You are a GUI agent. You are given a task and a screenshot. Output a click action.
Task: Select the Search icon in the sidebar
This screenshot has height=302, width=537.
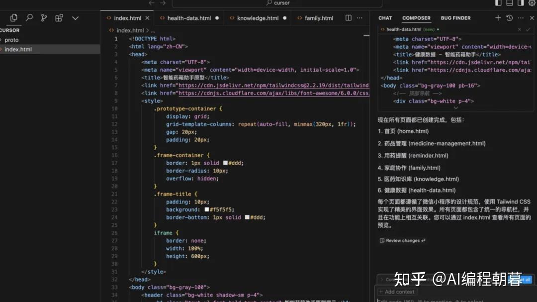pyautogui.click(x=28, y=18)
